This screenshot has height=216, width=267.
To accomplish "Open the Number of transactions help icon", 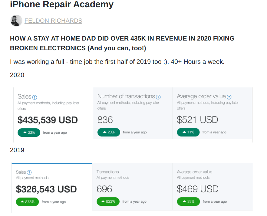I will [158, 97].
